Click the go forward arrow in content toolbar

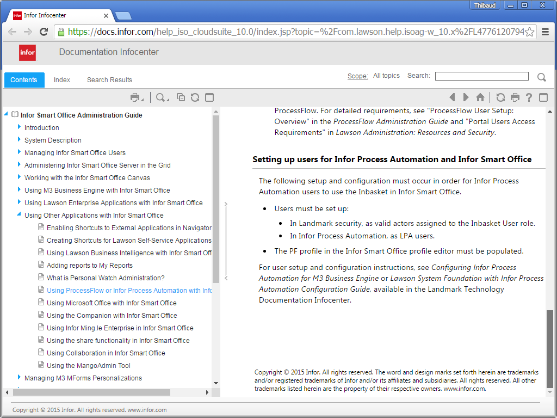pyautogui.click(x=466, y=97)
